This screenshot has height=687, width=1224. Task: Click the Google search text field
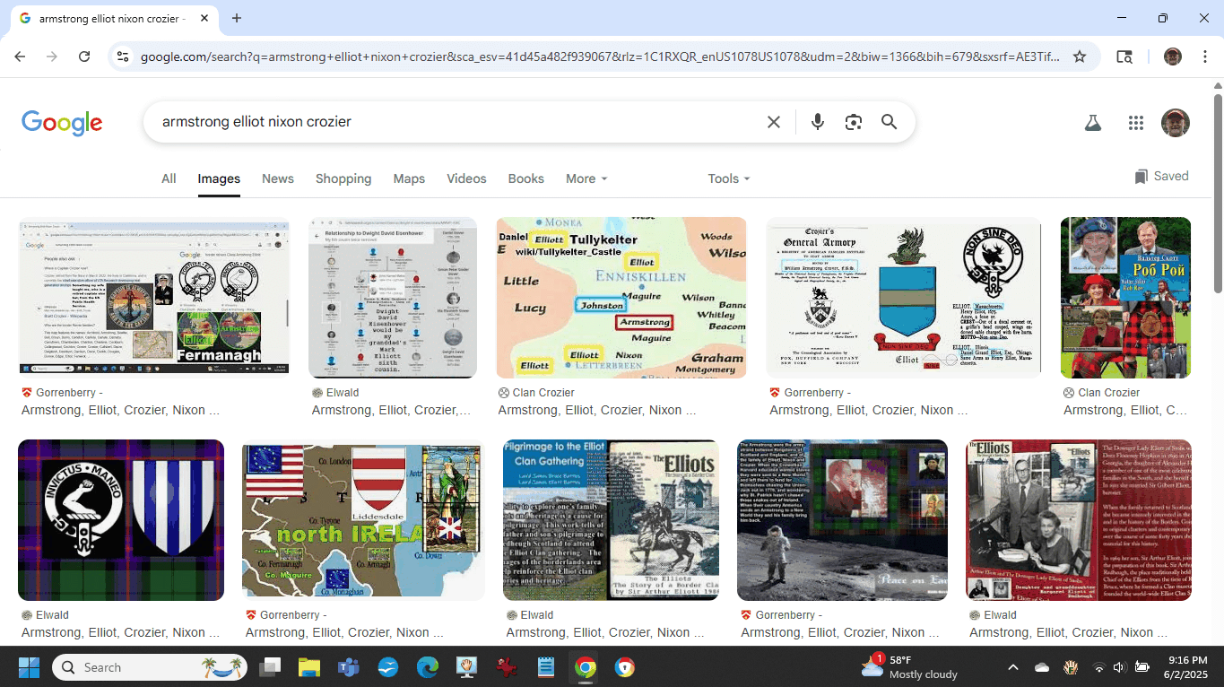457,122
